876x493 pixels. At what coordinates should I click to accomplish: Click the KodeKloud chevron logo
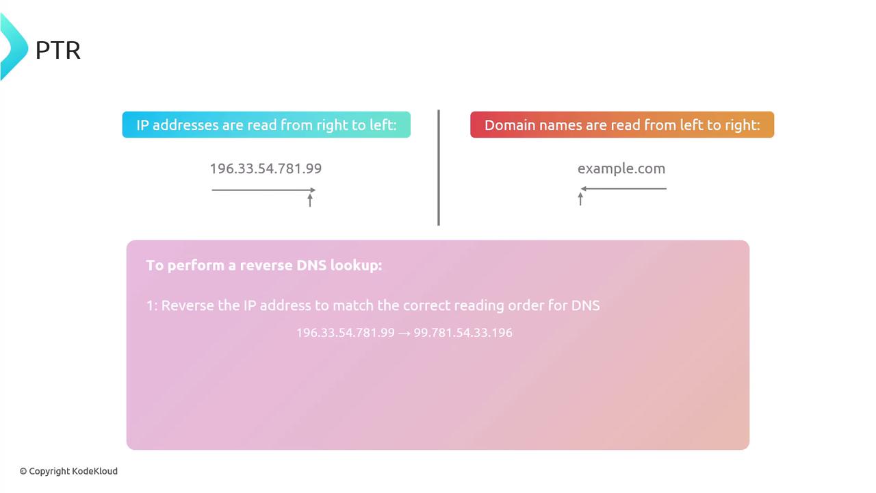13,47
